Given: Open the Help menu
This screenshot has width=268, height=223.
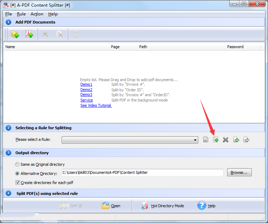Looking at the screenshot, I should click(x=53, y=14).
